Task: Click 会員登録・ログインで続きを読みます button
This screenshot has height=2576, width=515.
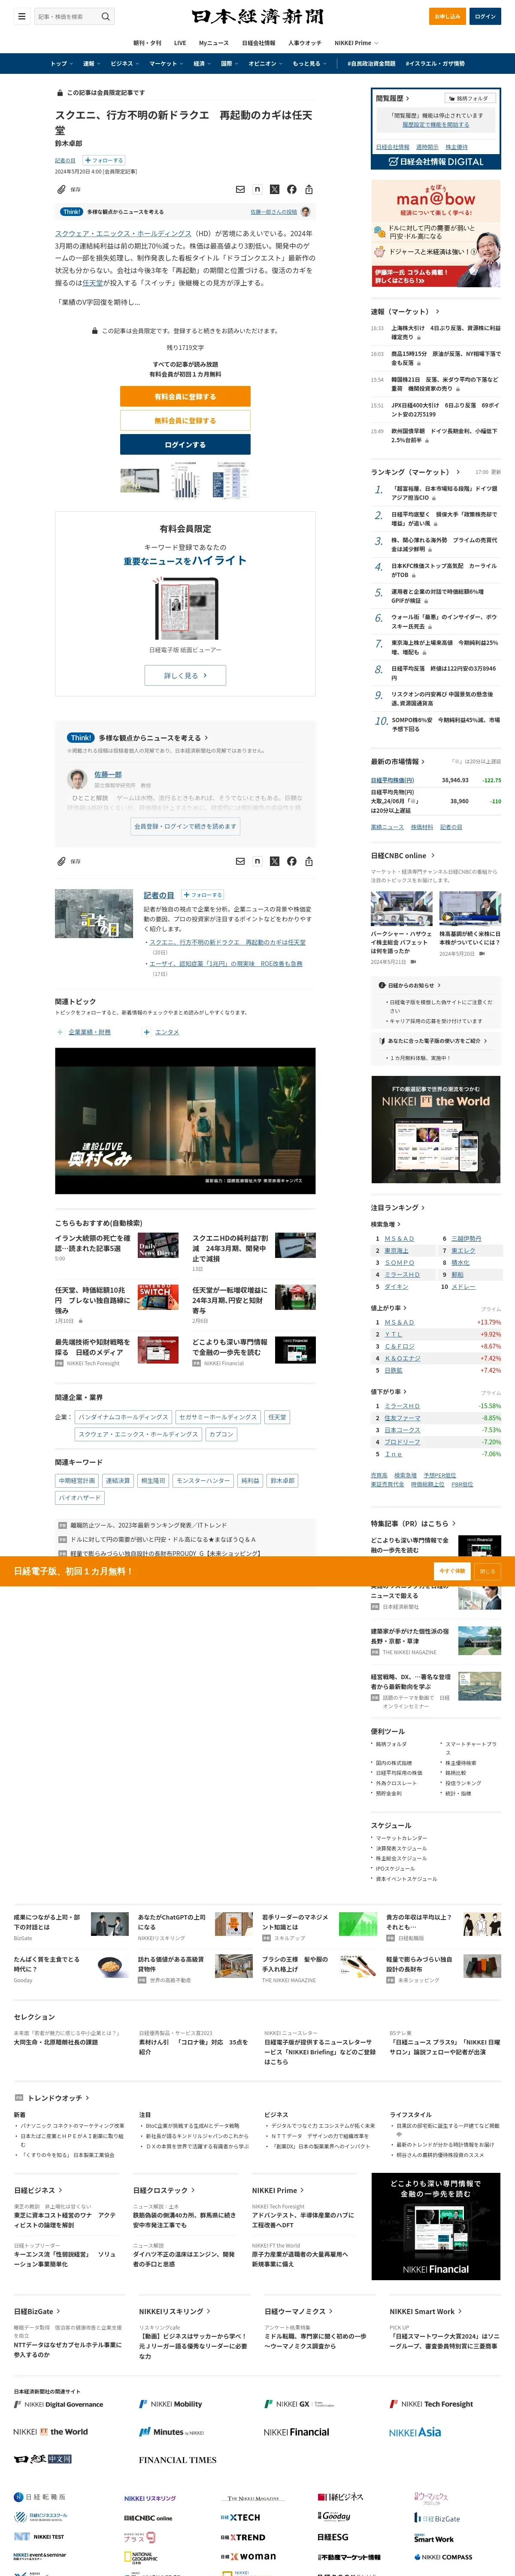Action: point(185,827)
